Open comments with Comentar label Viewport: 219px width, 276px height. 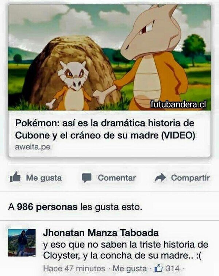pos(117,178)
